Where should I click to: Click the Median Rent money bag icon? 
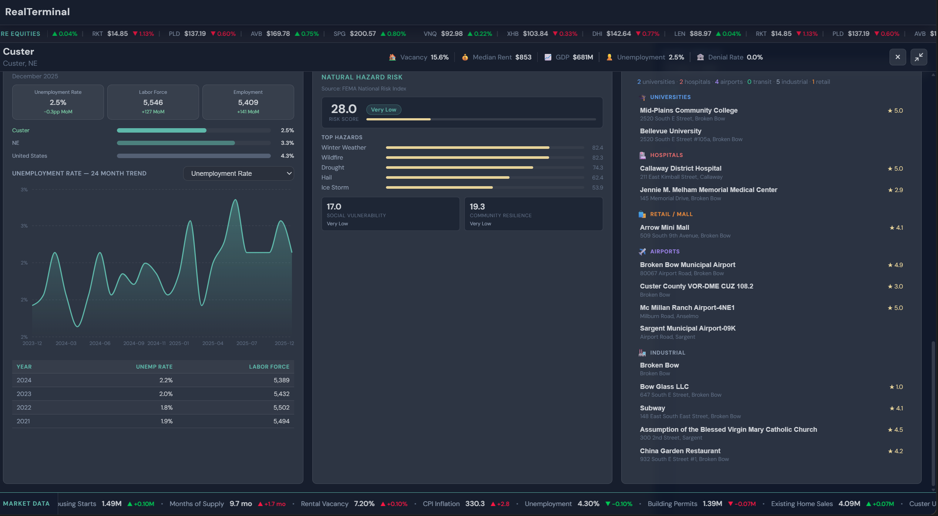(x=465, y=57)
